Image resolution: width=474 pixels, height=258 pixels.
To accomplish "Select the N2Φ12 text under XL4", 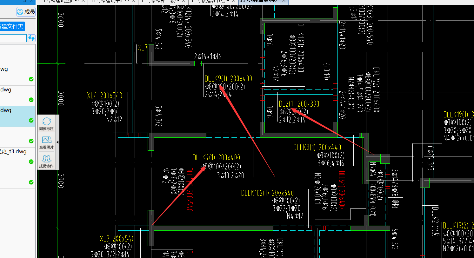I will (x=114, y=120).
